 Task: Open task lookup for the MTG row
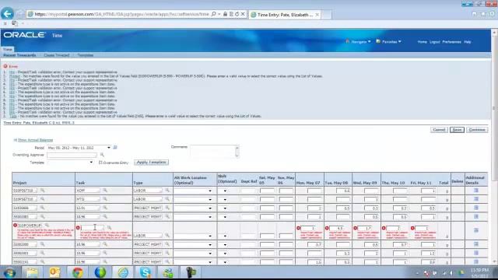point(105,199)
